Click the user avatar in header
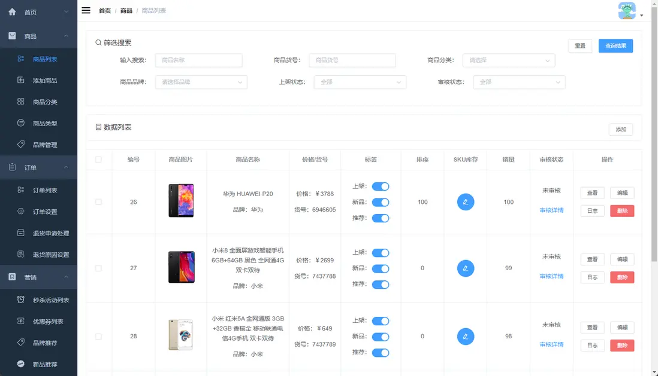Viewport: 658px width, 376px height. point(627,11)
